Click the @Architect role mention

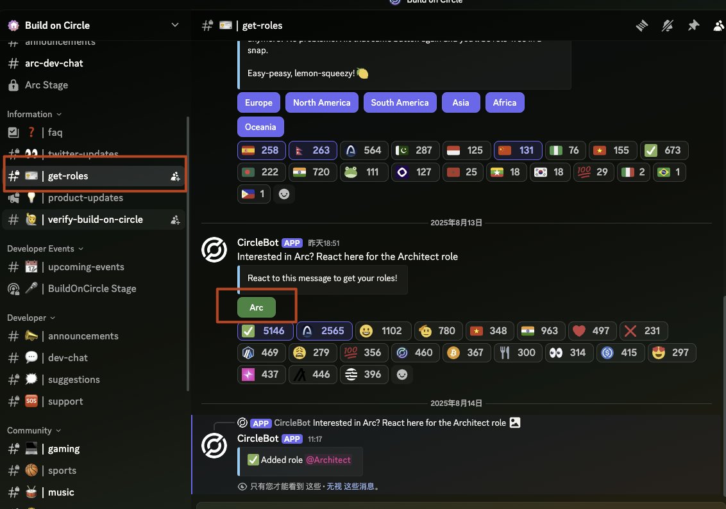tap(328, 460)
